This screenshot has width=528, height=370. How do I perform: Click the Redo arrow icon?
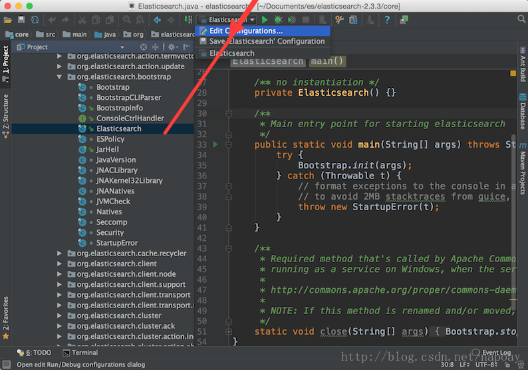point(65,20)
